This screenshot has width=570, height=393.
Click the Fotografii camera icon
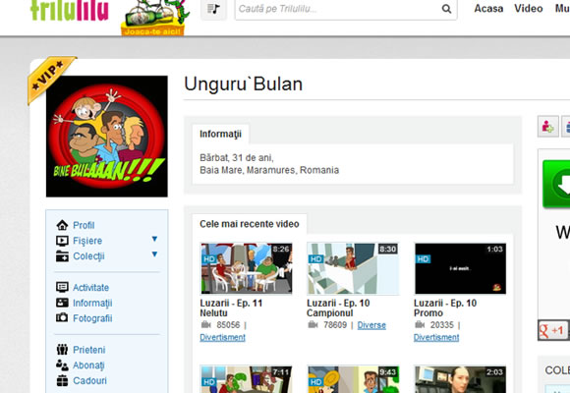(x=62, y=317)
